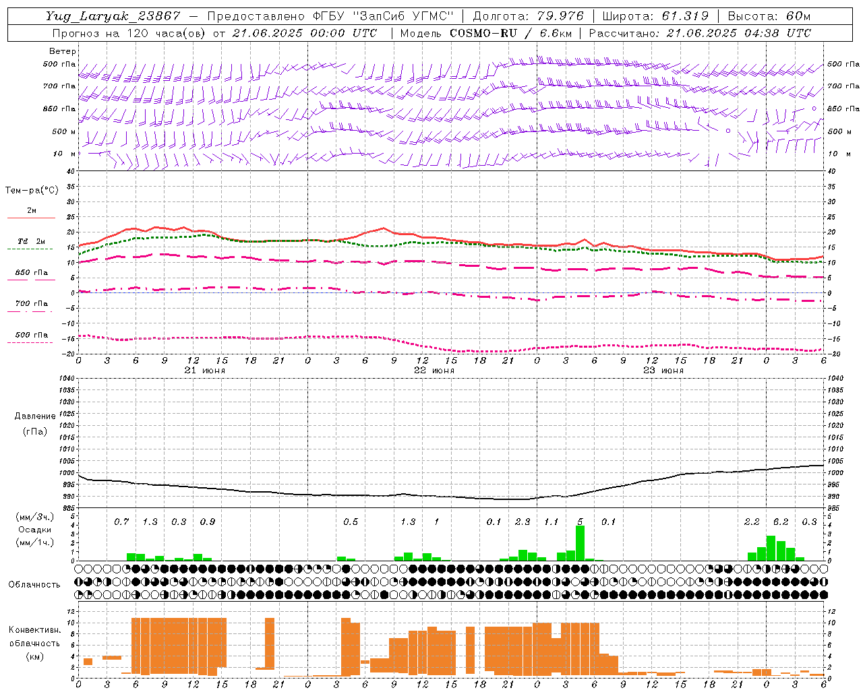Click the model name COSMO-RU / 6.6км

point(510,33)
